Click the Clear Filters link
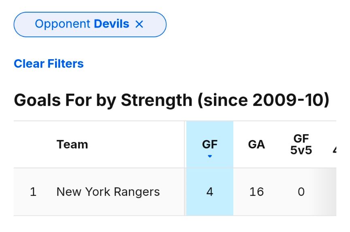350x232 pixels. coord(49,64)
